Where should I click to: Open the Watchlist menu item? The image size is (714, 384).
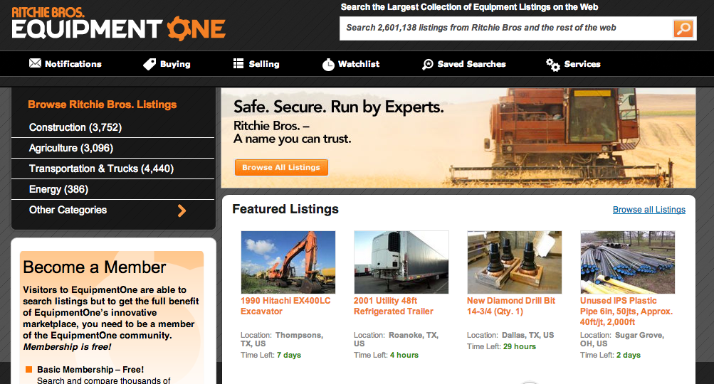tap(351, 64)
